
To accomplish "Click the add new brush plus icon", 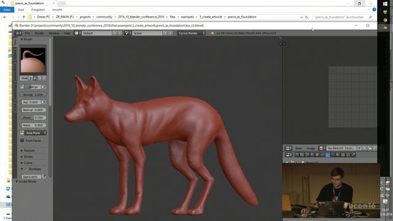I will (40, 79).
